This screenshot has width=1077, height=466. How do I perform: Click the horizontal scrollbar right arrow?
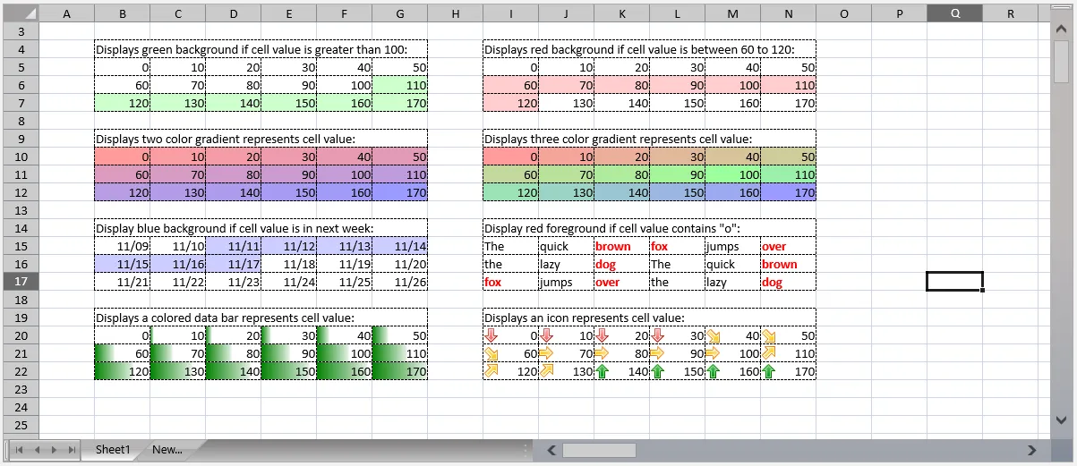coord(1032,450)
